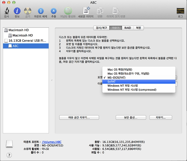Eject the disk with the 추출 icon
The height and width of the screenshot is (161, 187).
pyautogui.click(x=54, y=11)
